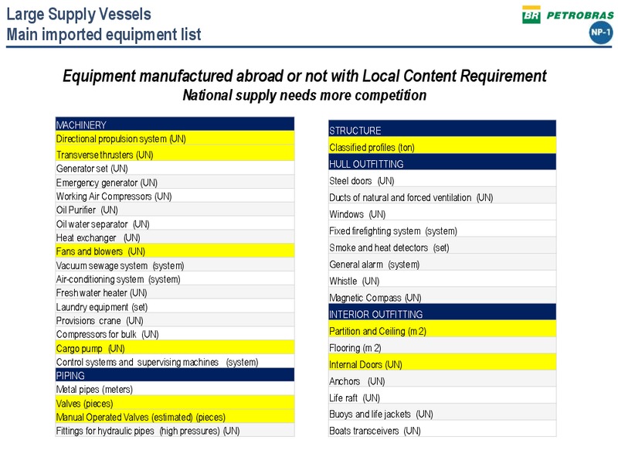Select the Steel doors (UN) row
This screenshot has width=618, height=464.
coord(442,179)
